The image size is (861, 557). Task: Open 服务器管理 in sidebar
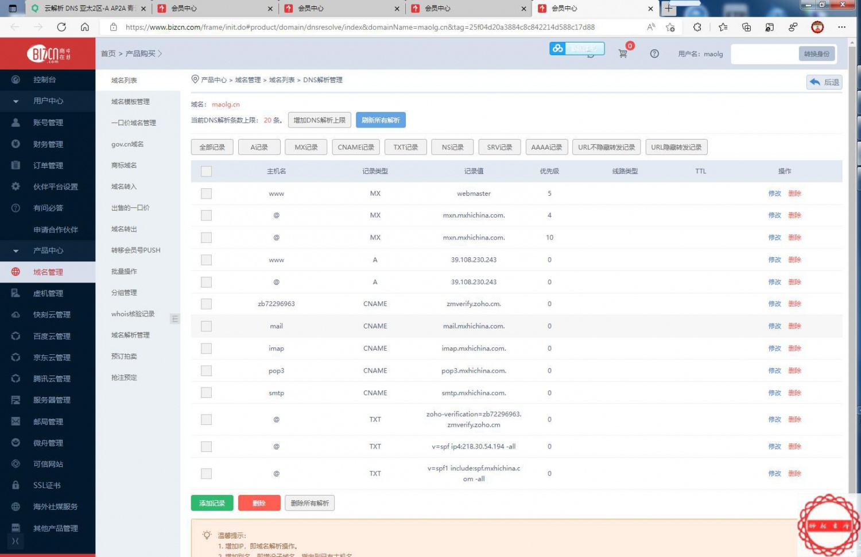tap(48, 400)
